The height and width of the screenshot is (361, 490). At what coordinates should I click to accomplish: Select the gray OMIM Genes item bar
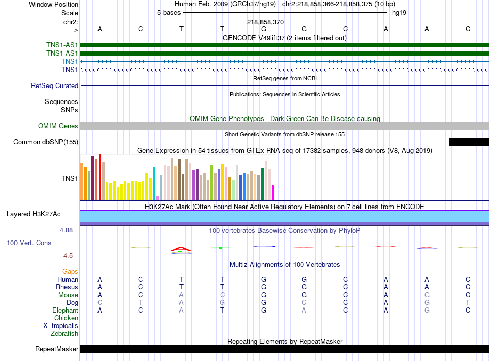point(285,126)
